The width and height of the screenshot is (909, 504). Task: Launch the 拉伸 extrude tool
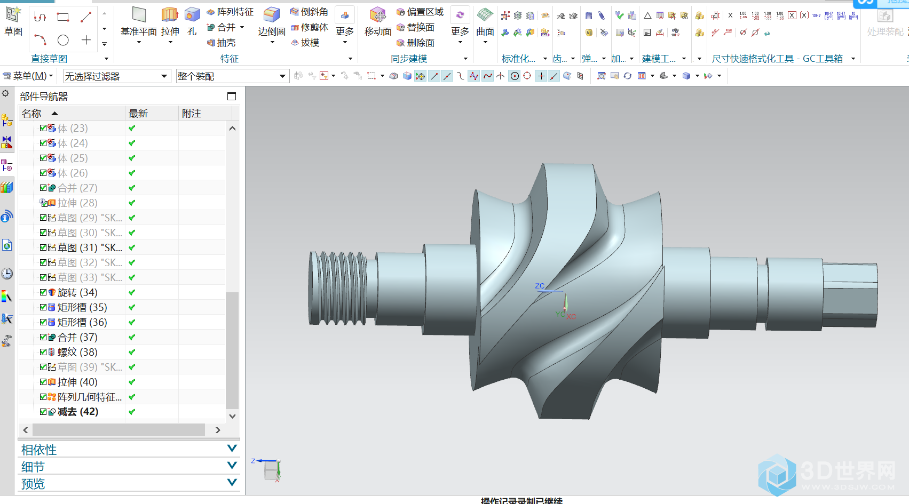(170, 25)
